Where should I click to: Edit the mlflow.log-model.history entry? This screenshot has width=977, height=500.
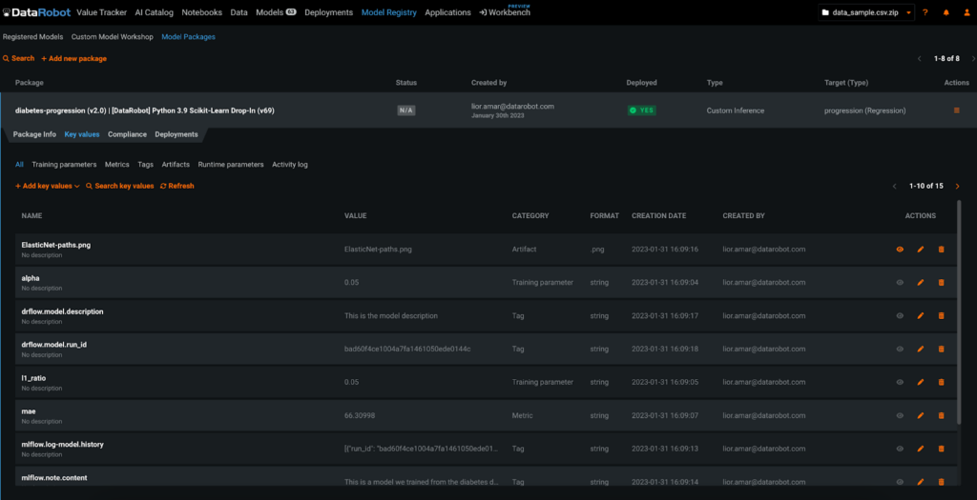(921, 449)
